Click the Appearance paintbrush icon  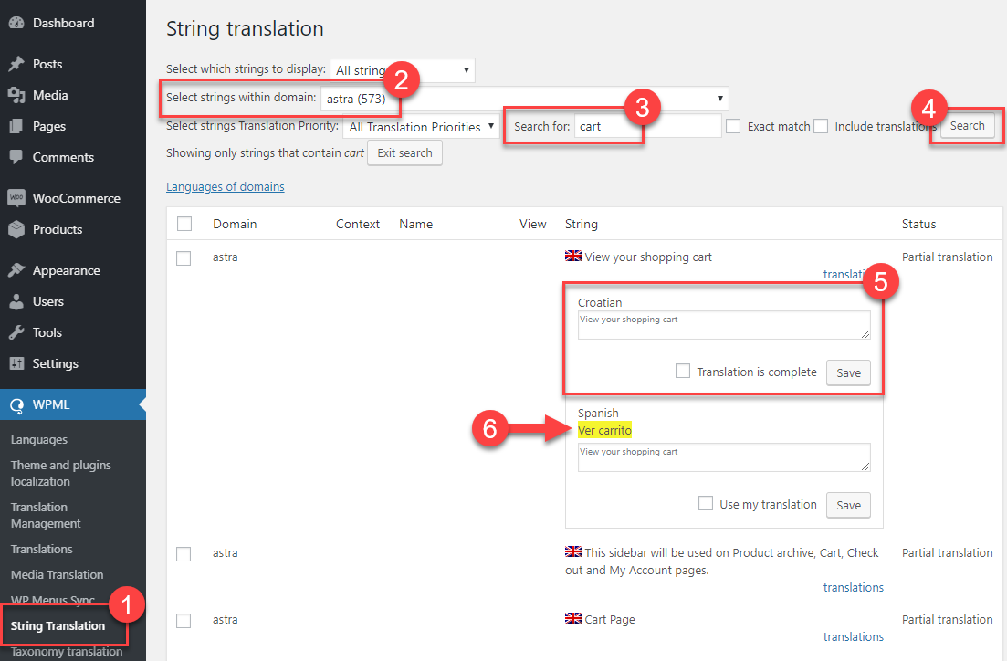pos(16,270)
